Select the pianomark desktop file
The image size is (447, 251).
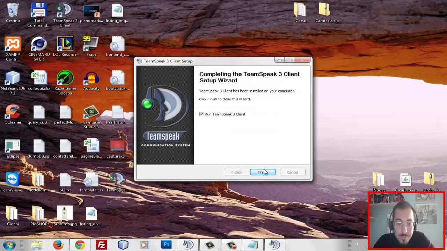(91, 13)
